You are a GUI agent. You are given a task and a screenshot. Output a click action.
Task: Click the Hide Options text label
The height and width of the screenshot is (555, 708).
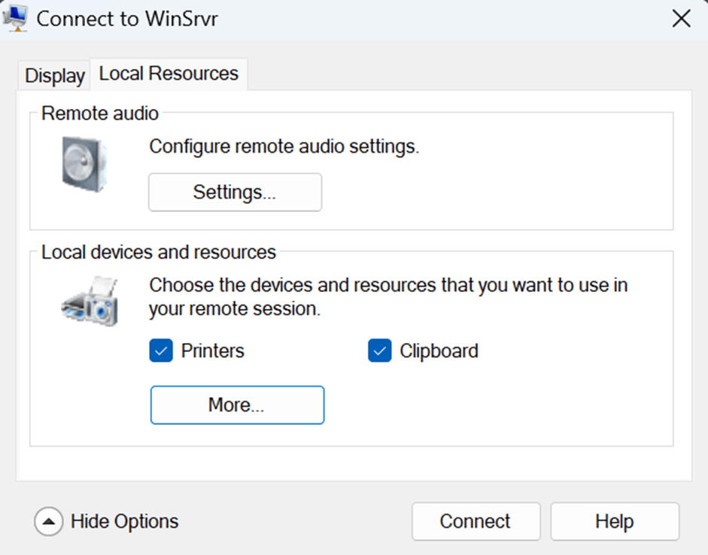[x=125, y=522]
